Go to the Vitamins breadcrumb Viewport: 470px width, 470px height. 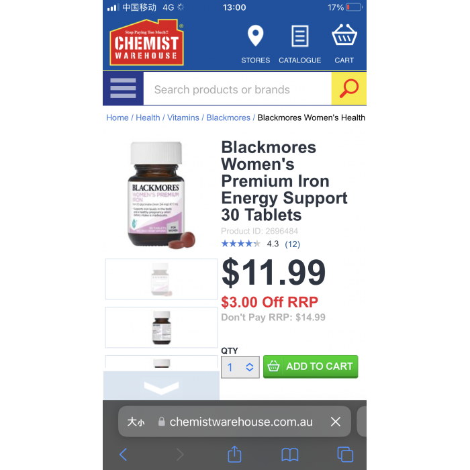pos(183,117)
